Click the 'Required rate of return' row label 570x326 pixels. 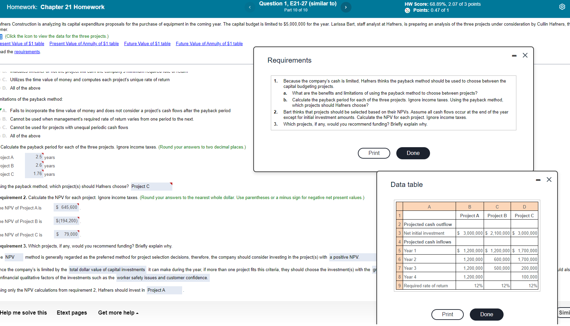(426, 286)
